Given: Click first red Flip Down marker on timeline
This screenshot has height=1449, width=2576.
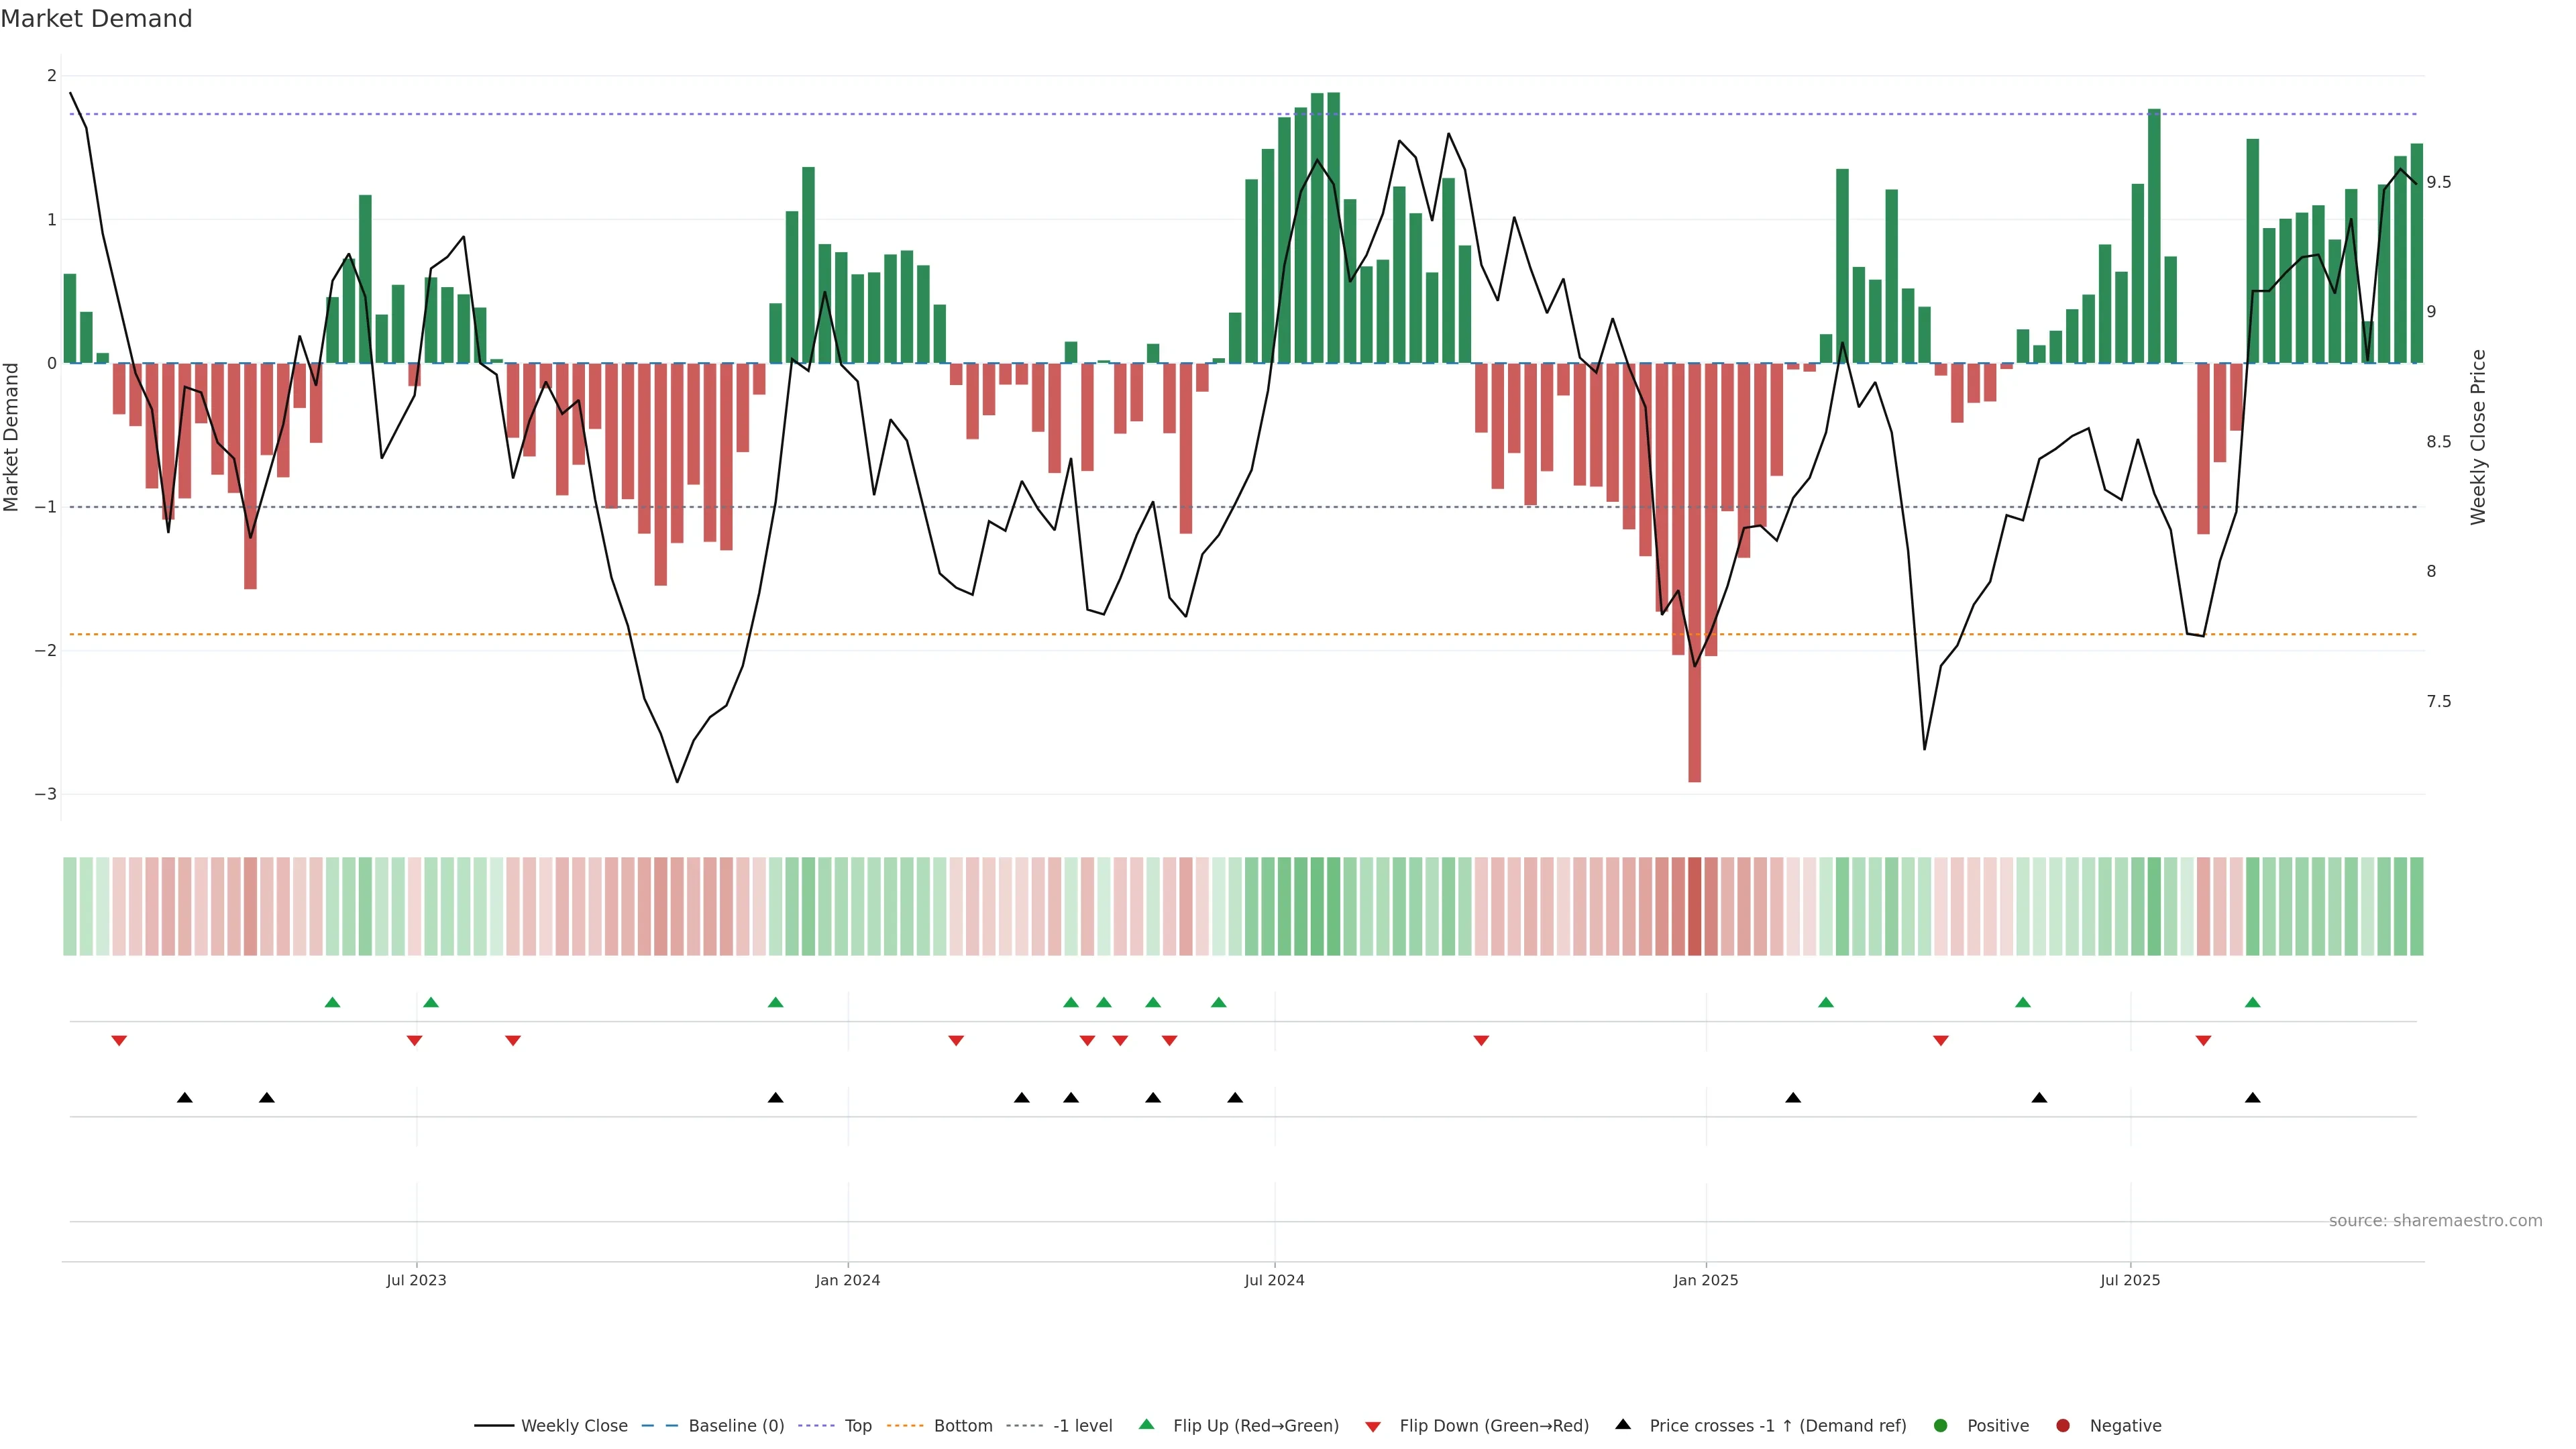Looking at the screenshot, I should click(x=119, y=1041).
